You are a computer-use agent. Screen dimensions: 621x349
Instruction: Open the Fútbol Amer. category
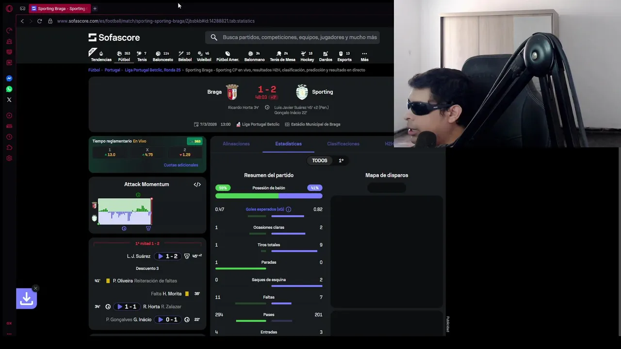click(228, 56)
